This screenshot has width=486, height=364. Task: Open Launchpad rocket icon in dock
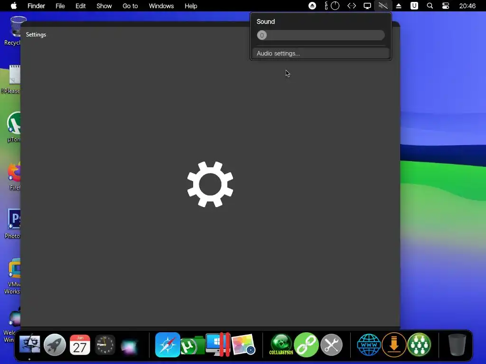click(55, 345)
